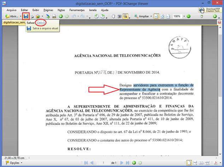The height and width of the screenshot is (167, 224).
Task: Go to previous page arrow
Action: click(x=92, y=163)
